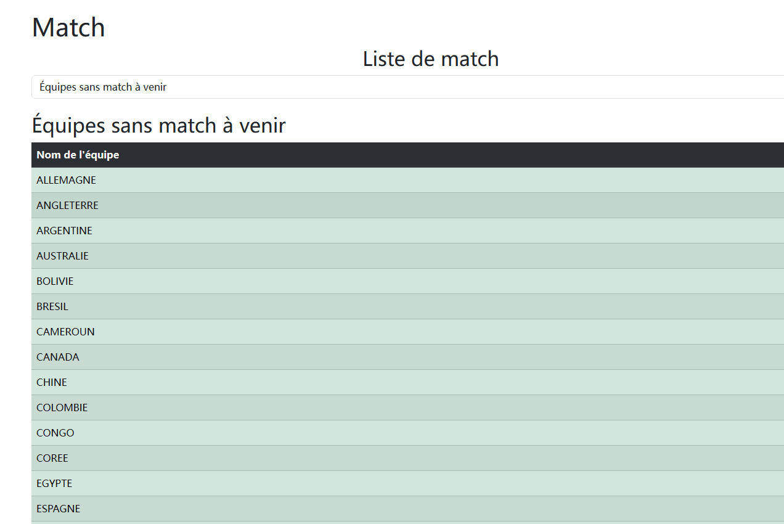Screen dimensions: 784x524
Task: Click the Nom de l'équipe column header
Action: 78,155
